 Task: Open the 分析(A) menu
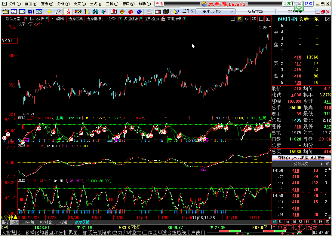tap(63, 4)
